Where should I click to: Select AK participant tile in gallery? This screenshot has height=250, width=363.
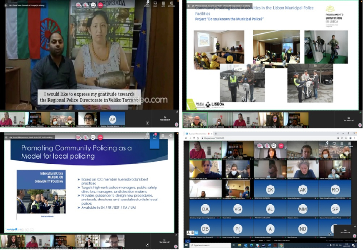[302, 190]
